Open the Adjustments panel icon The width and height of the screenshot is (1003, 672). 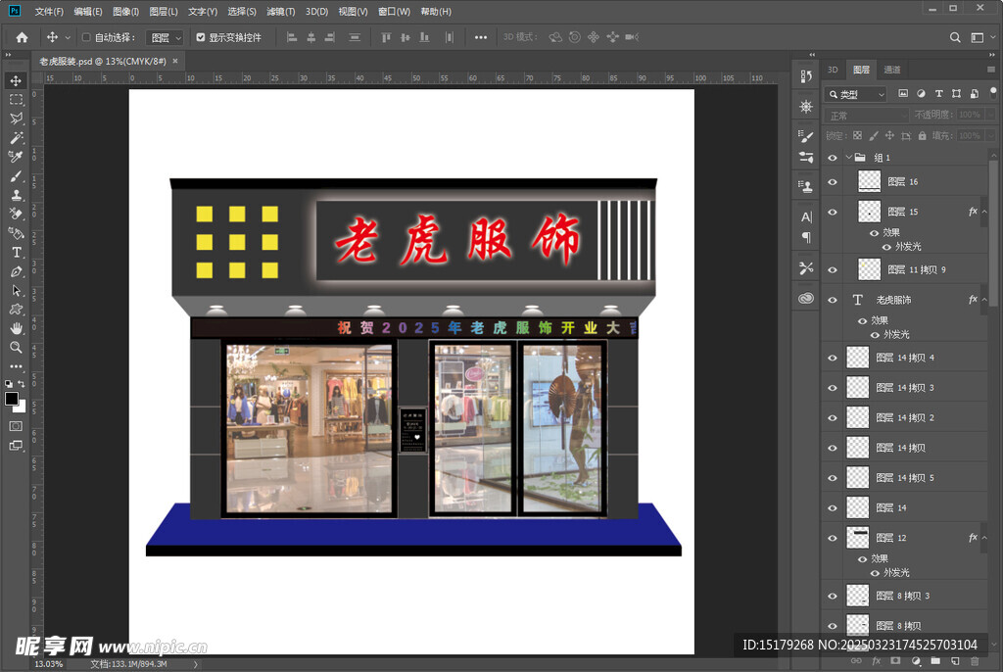click(805, 107)
